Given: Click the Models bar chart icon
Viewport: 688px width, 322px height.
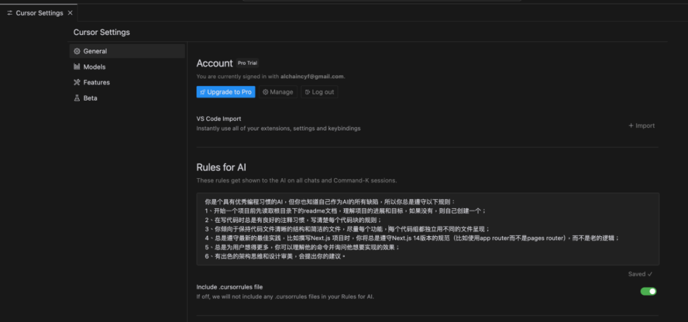Looking at the screenshot, I should coord(77,67).
